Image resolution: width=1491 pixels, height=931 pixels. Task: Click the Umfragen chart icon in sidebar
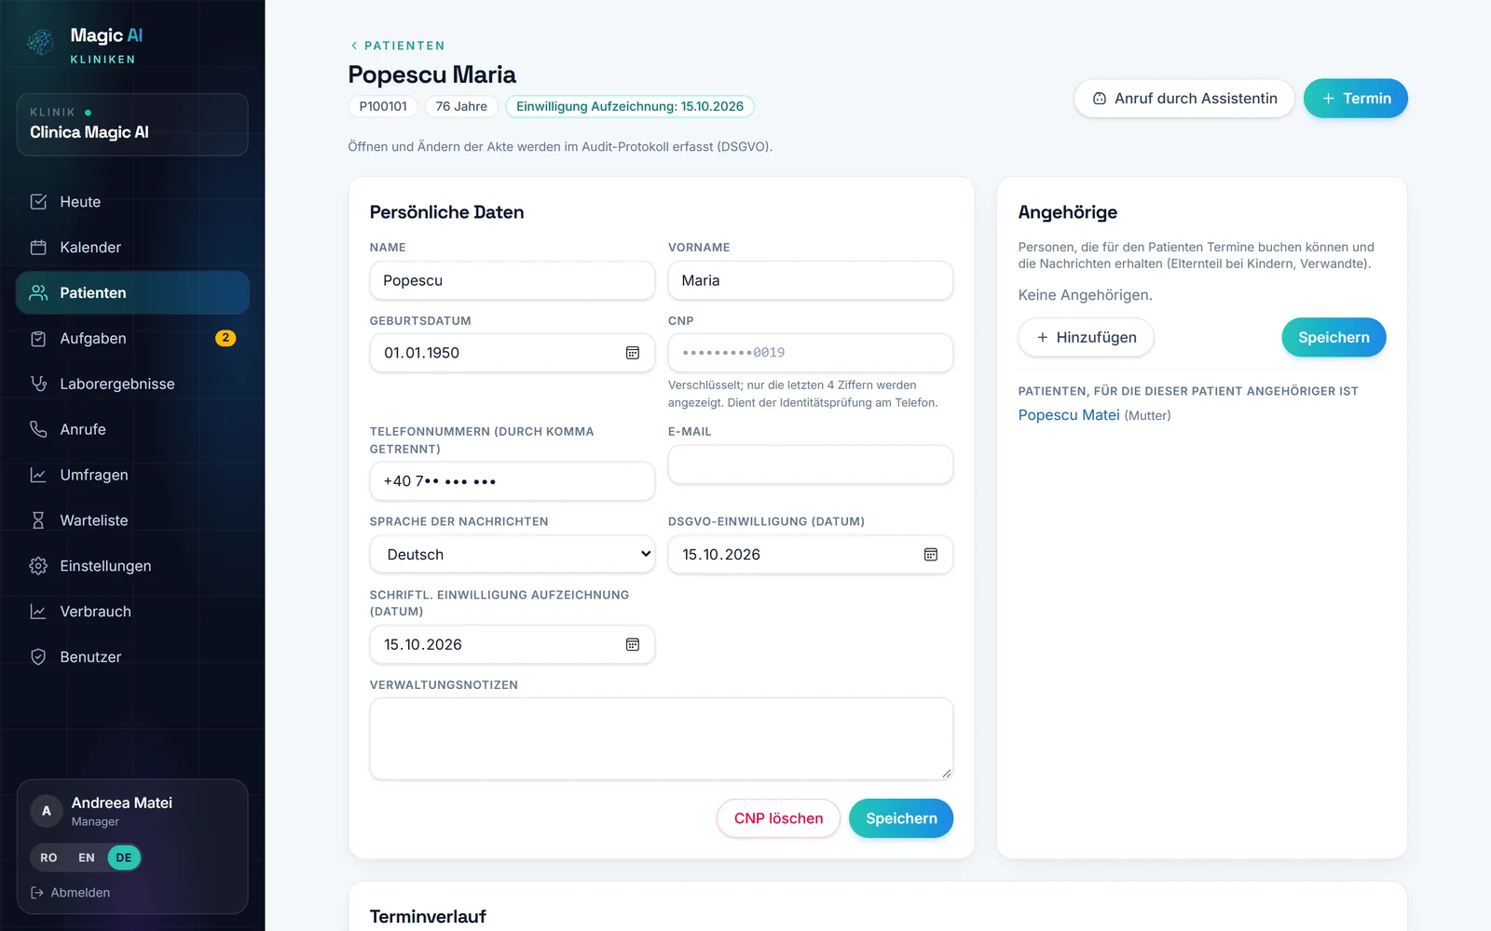(x=38, y=475)
